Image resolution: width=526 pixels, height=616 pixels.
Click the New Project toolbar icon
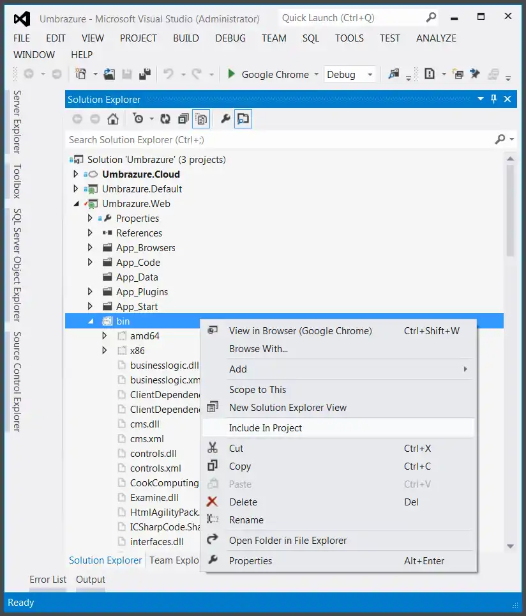81,74
